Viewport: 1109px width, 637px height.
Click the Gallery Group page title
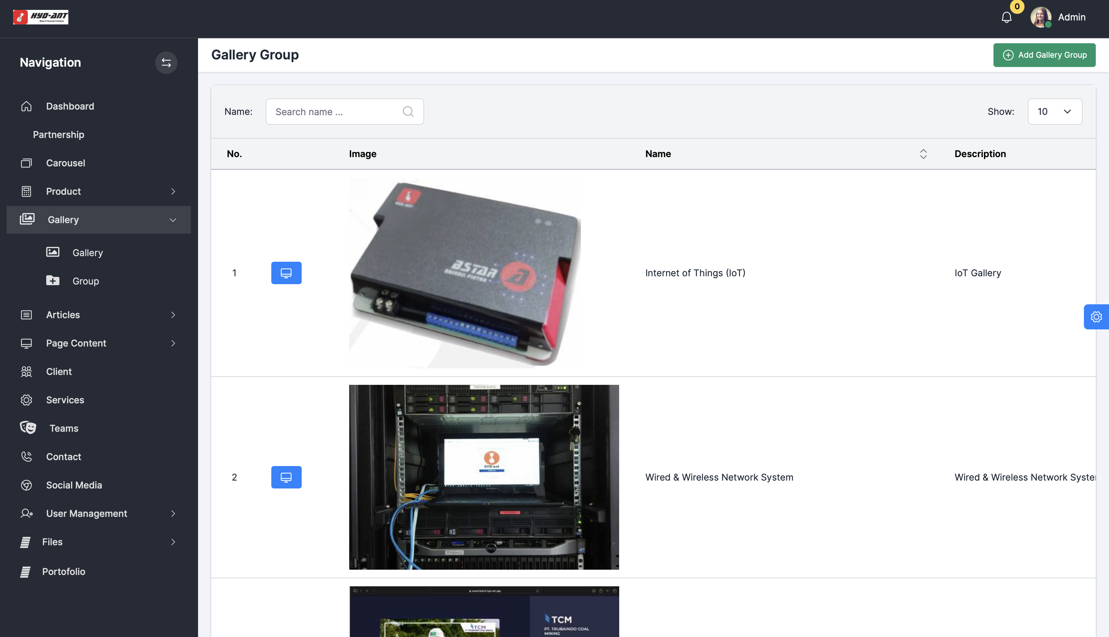255,55
